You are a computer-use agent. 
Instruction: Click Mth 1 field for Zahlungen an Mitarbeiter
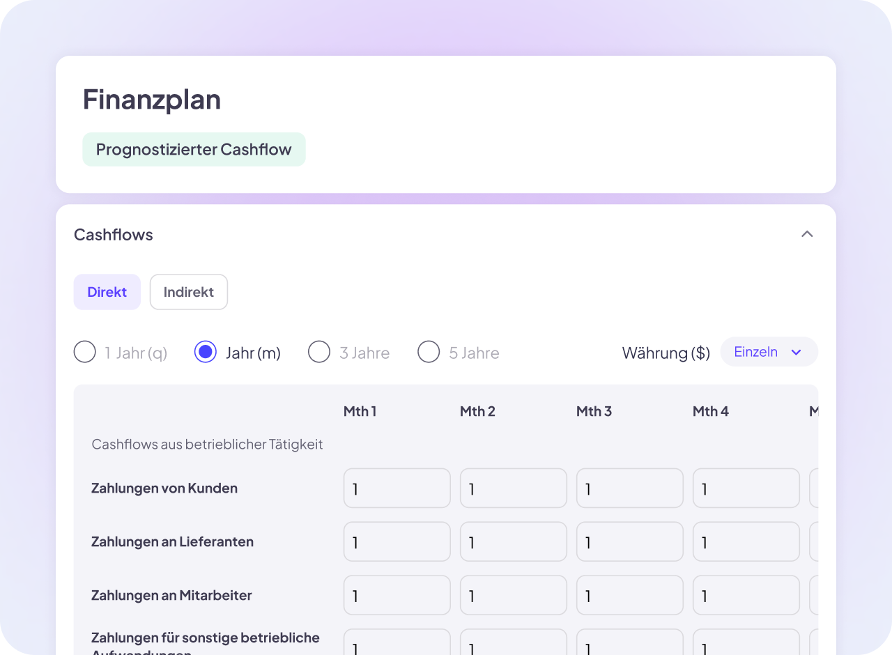click(397, 595)
